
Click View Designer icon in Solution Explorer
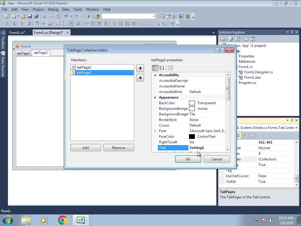(x=252, y=39)
